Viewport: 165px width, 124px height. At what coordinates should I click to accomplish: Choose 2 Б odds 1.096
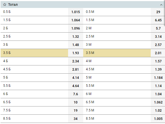click(75, 28)
